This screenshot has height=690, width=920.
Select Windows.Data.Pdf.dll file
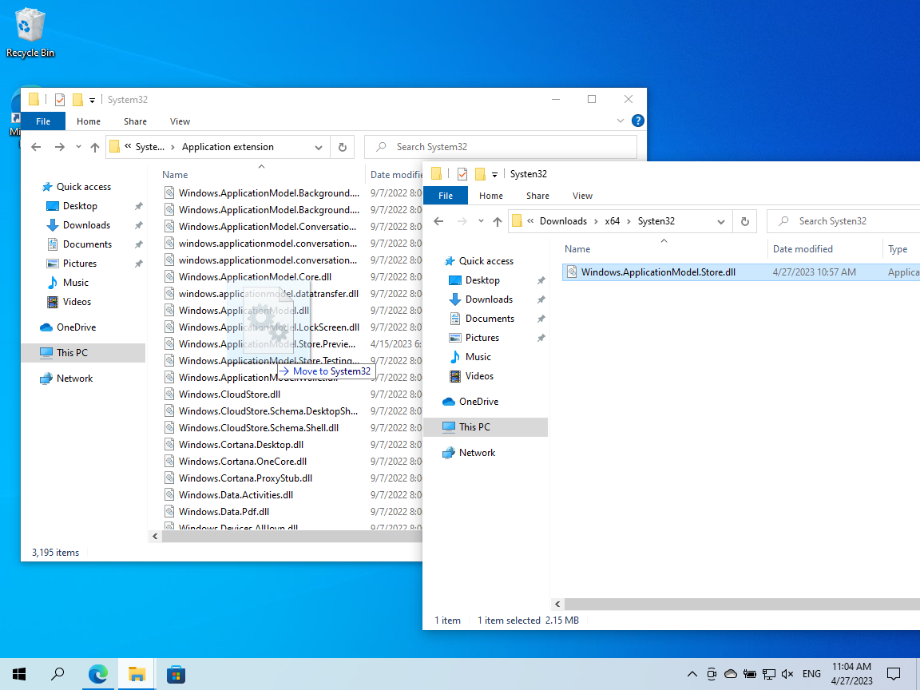click(x=224, y=512)
